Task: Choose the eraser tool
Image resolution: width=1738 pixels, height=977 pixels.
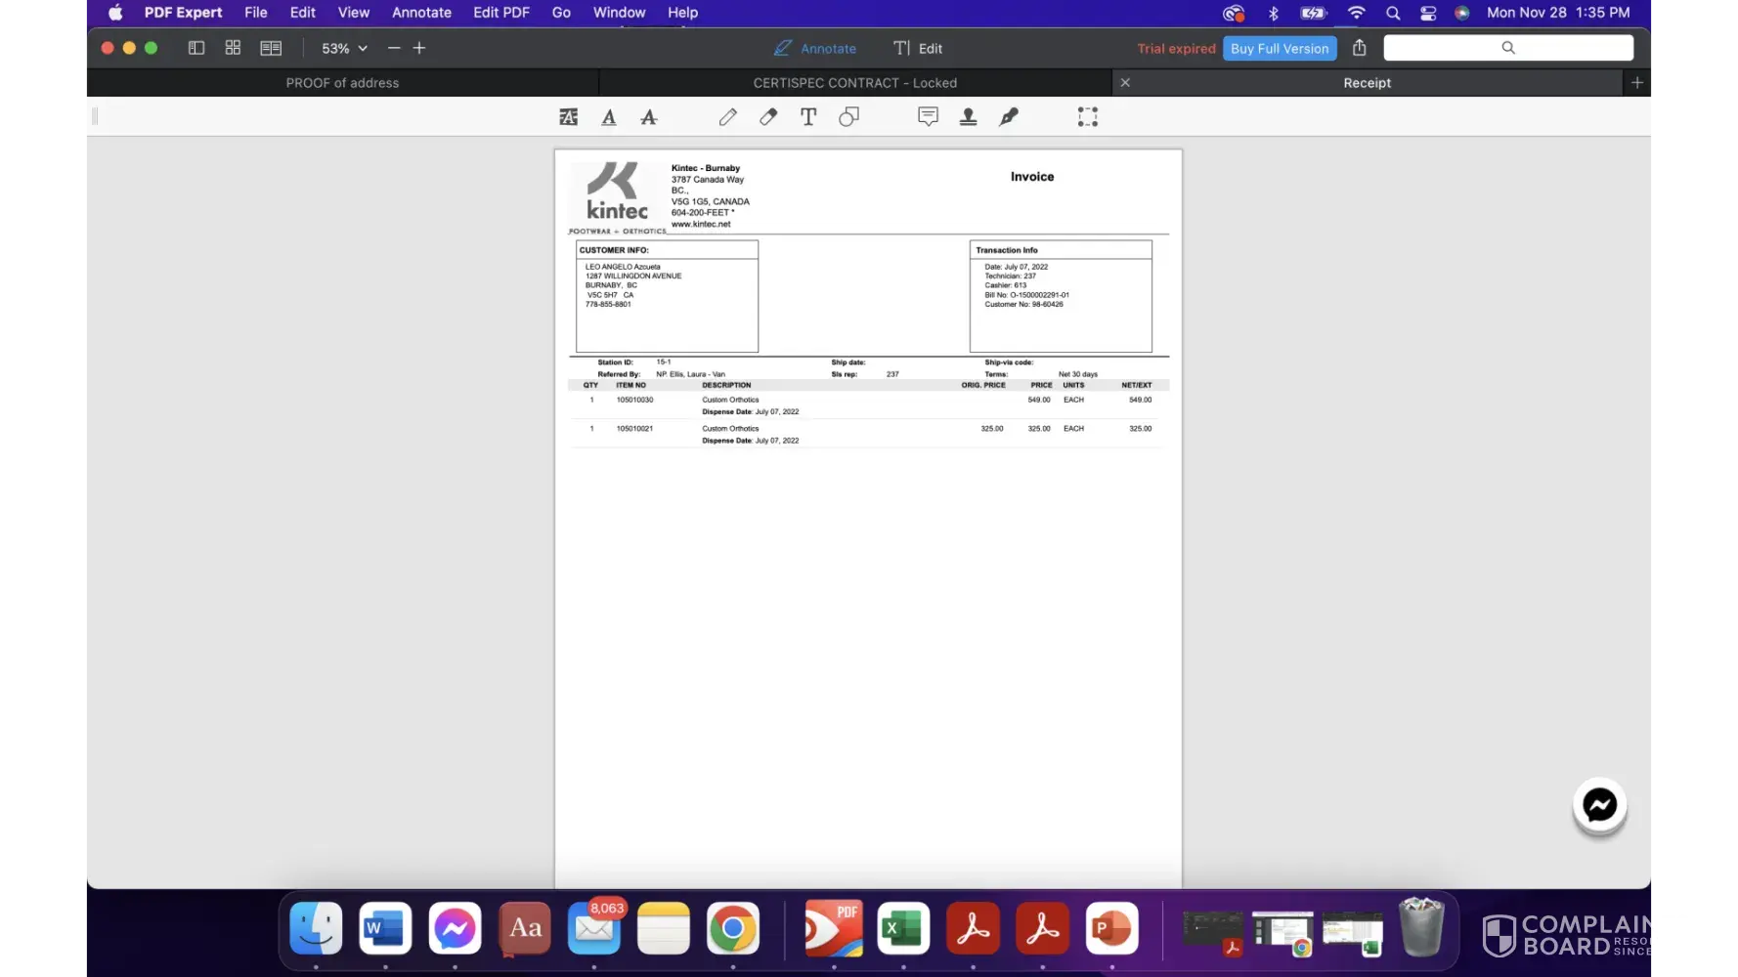Action: 768,117
